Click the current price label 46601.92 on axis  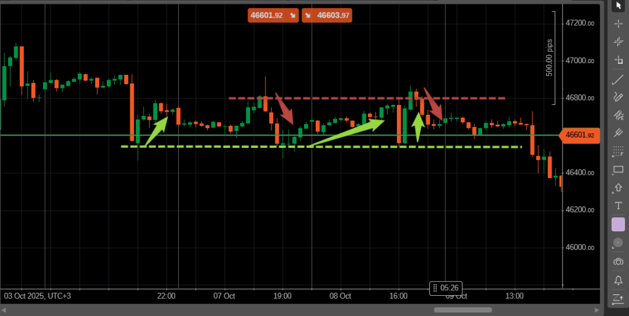579,135
